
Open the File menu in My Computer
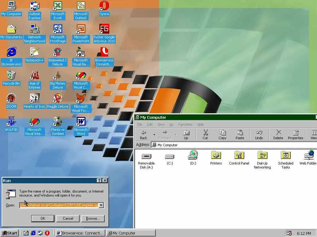[140, 124]
